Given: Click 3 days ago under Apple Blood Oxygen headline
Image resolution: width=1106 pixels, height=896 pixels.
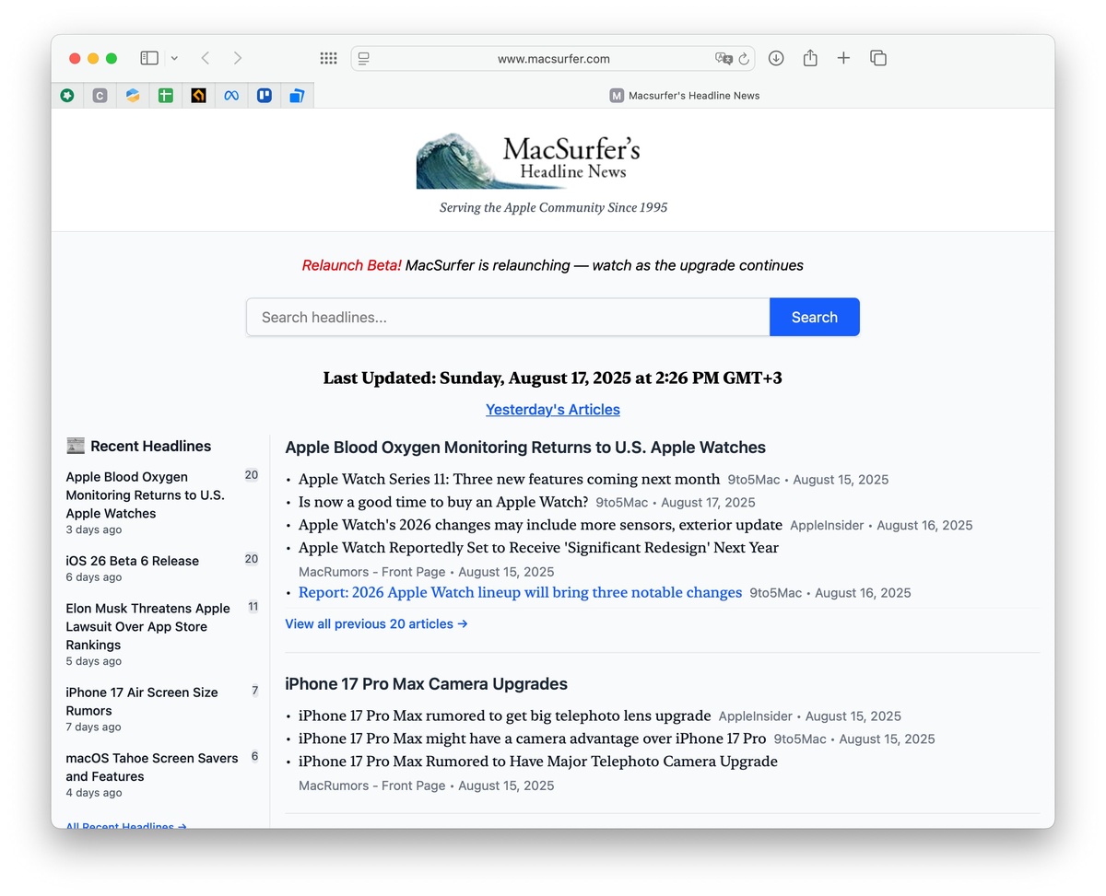Looking at the screenshot, I should point(93,529).
